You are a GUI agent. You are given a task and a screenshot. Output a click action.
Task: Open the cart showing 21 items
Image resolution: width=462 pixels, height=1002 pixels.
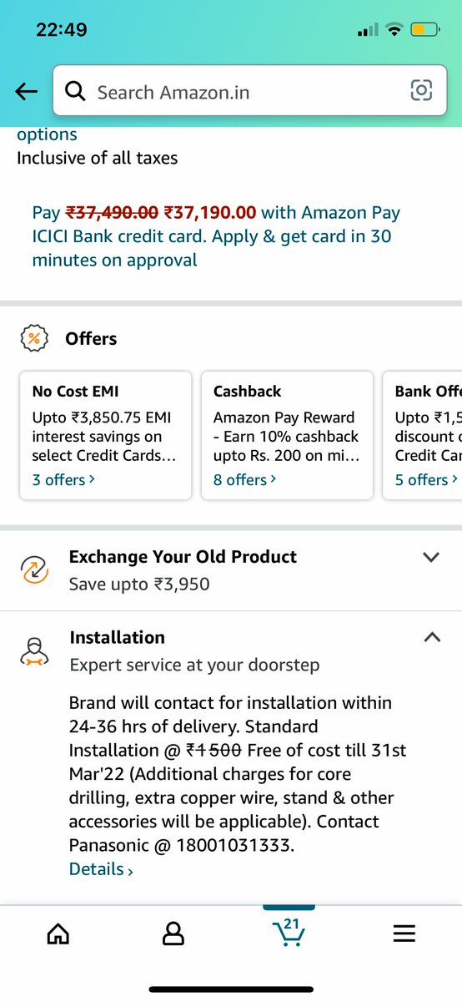(x=289, y=931)
